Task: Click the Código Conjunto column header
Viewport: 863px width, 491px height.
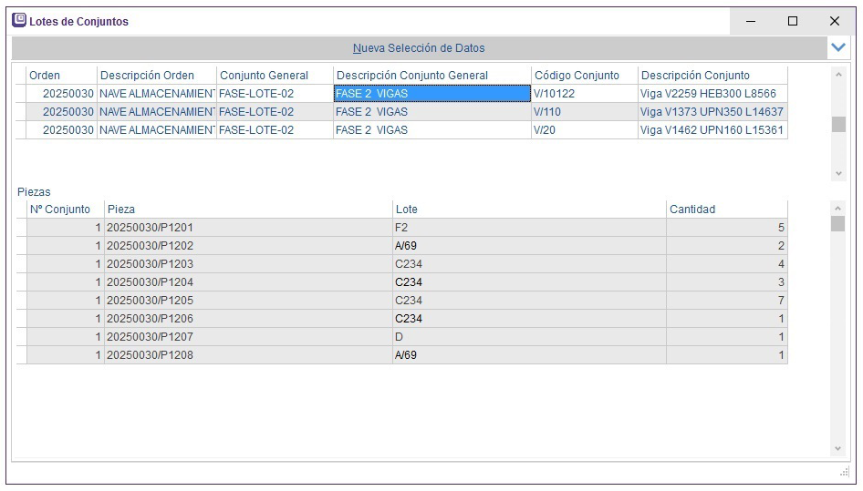Action: [584, 76]
